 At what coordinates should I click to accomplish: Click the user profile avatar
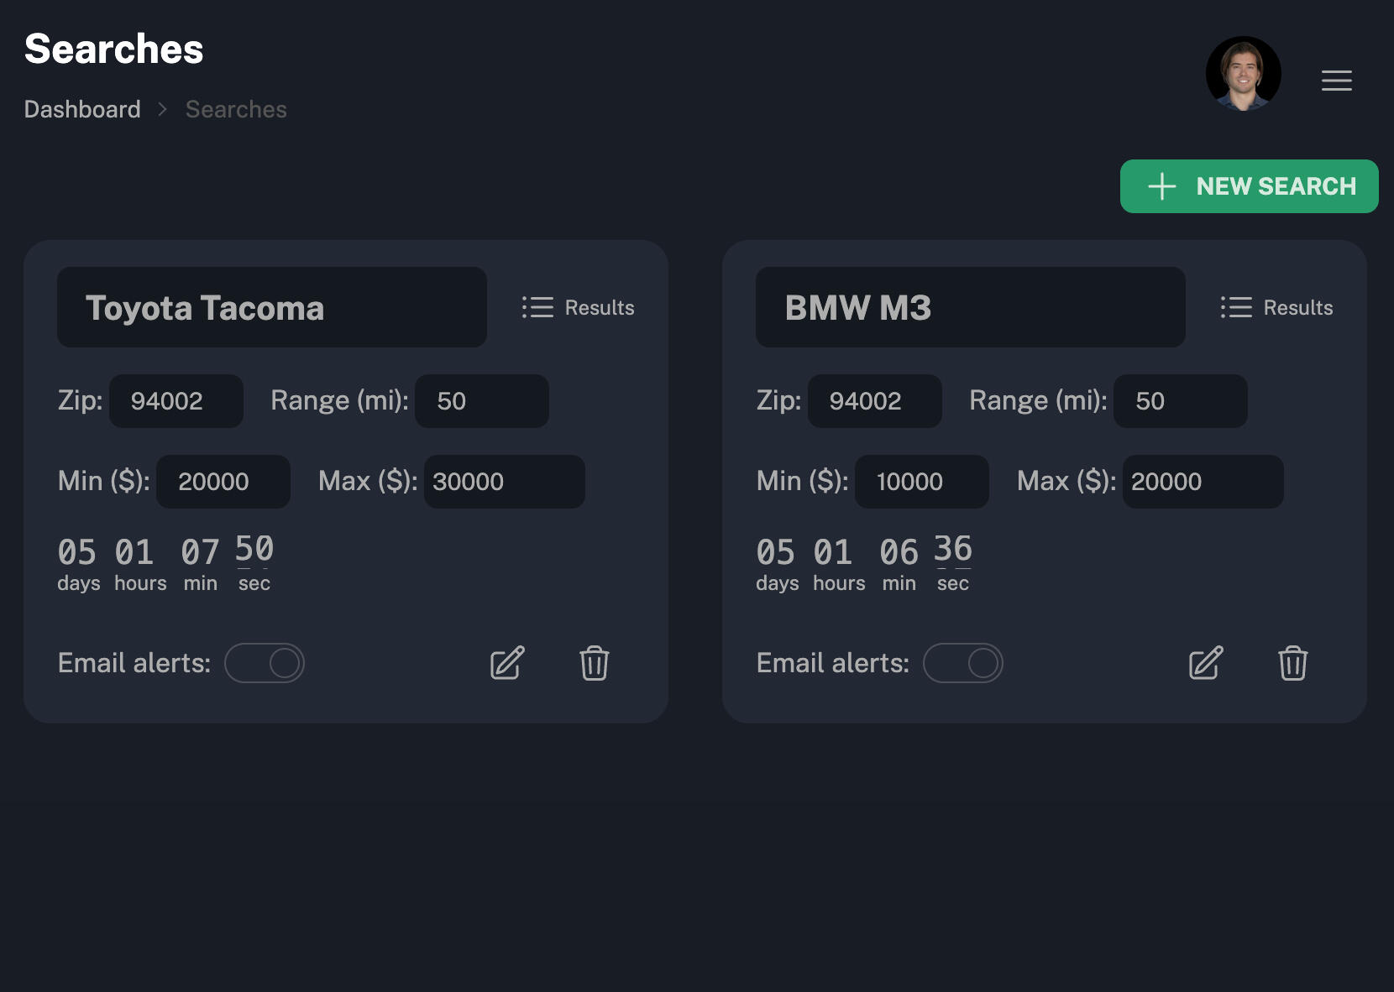pyautogui.click(x=1243, y=73)
